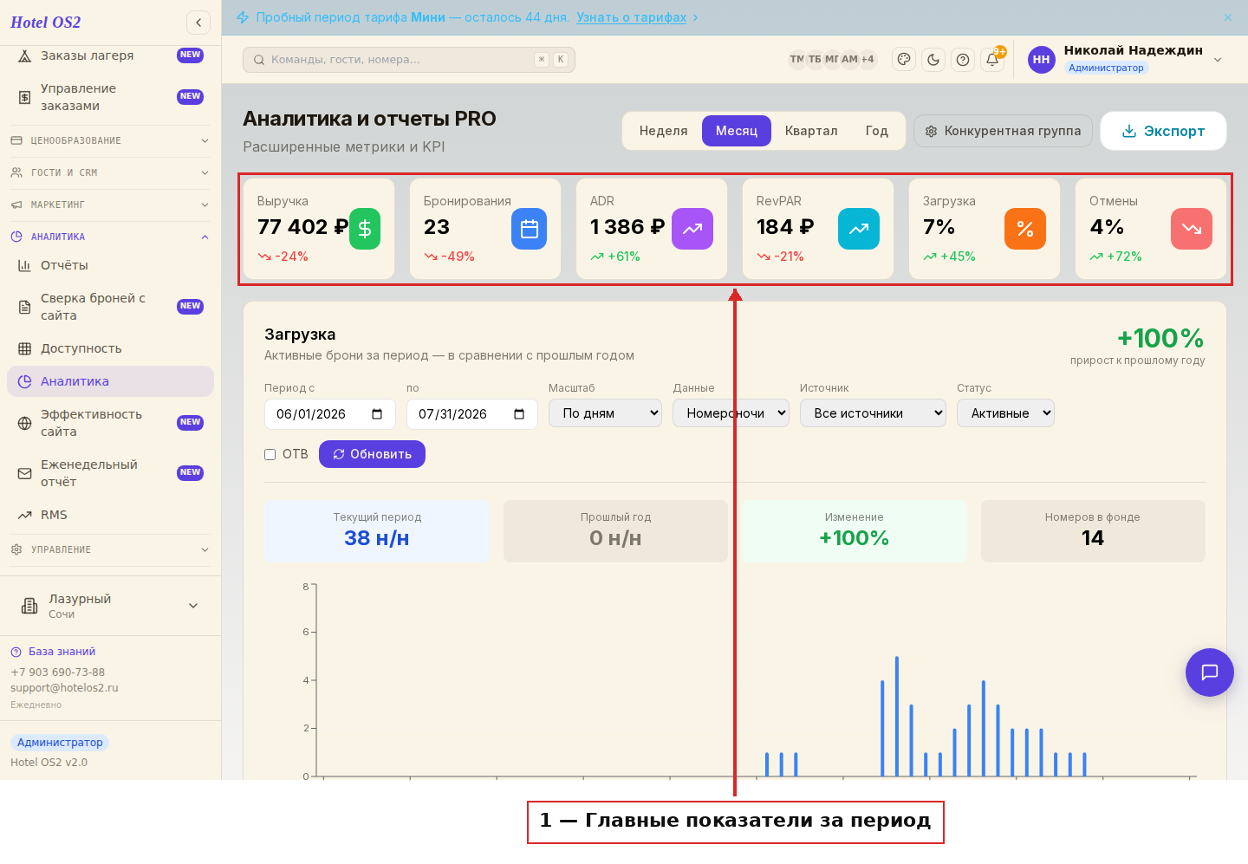
Task: Switch to the Квартал period tab
Action: (811, 131)
